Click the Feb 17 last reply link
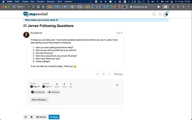192x120 pixels. (x=48, y=87)
